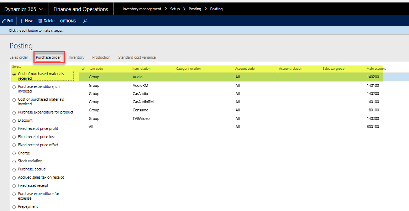Click the Account code All in TV&Video row
The image size is (409, 211).
click(238, 119)
